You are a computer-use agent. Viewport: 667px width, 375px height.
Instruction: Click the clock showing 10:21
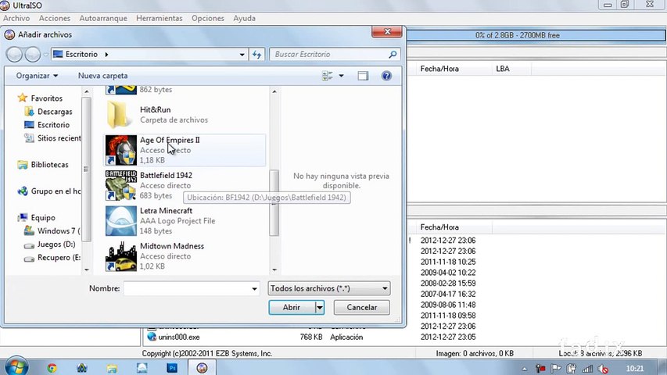pos(635,369)
